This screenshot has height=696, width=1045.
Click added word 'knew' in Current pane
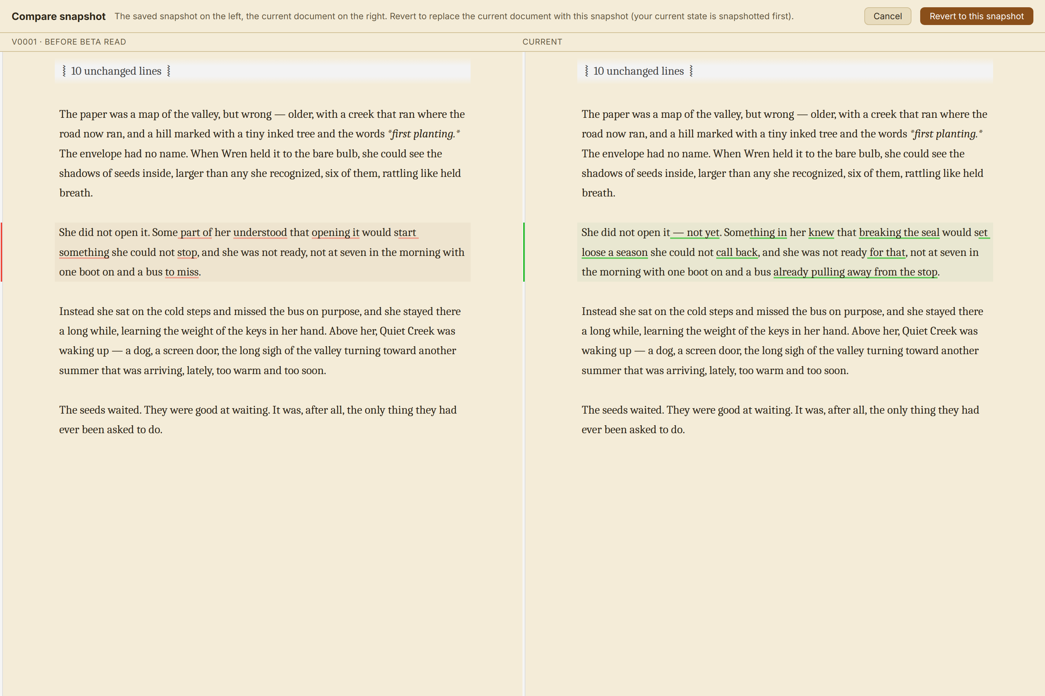tap(821, 233)
